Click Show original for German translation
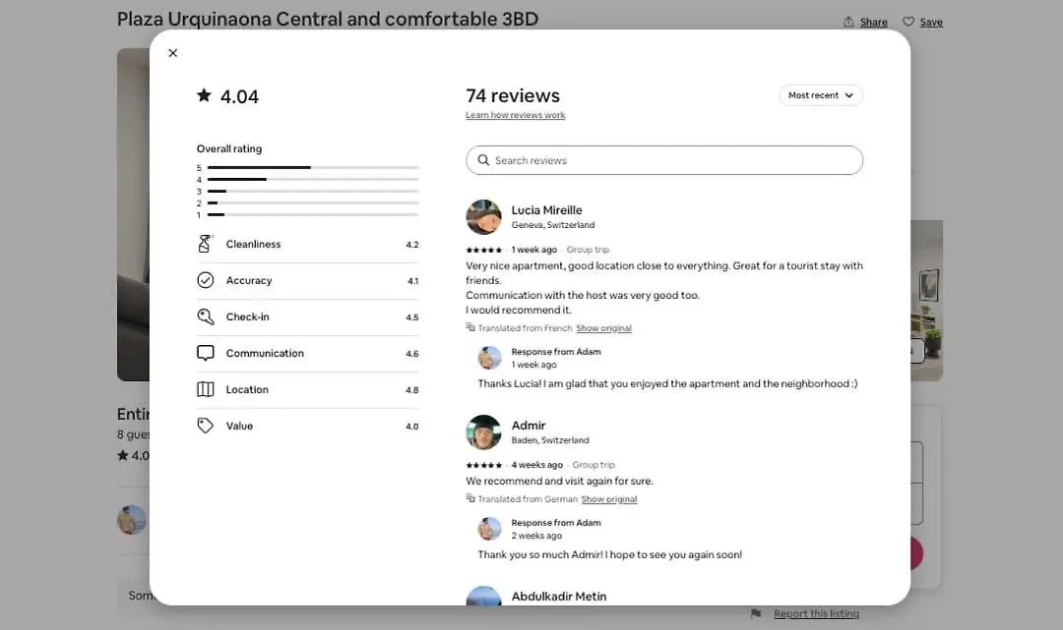This screenshot has height=630, width=1063. click(x=609, y=499)
